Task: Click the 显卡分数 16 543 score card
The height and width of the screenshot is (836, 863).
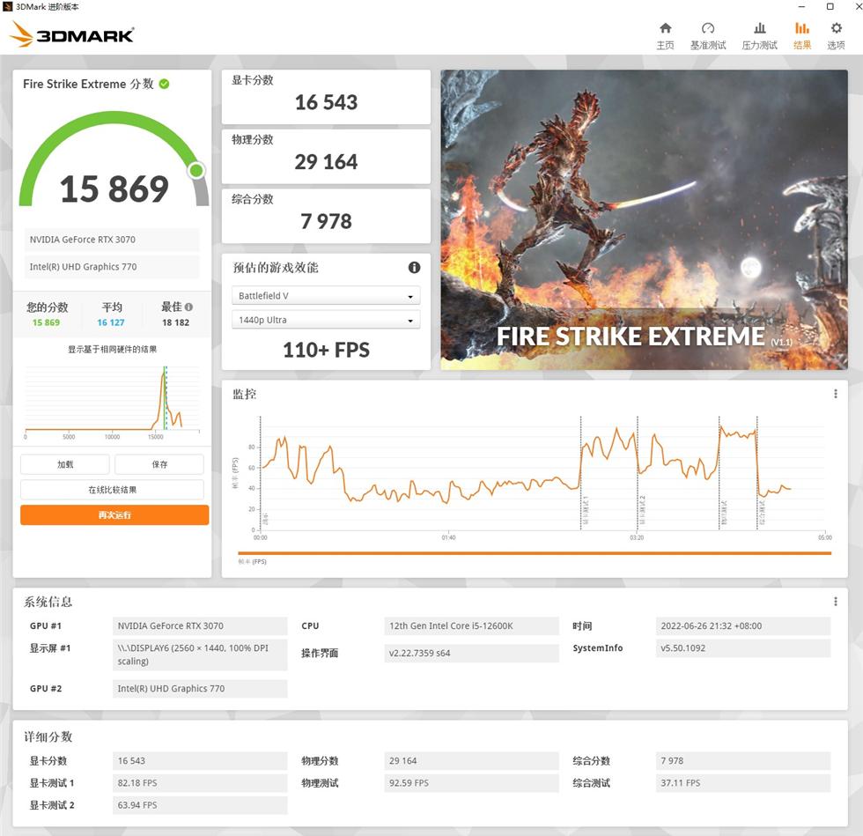Action: (326, 97)
